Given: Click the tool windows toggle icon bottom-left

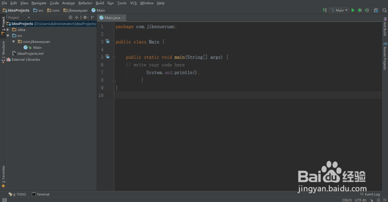Looking at the screenshot, I should coord(4,200).
